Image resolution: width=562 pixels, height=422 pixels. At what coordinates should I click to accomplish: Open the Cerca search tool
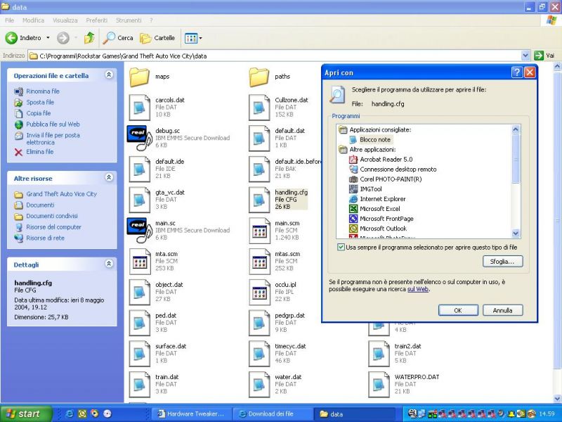(x=118, y=38)
